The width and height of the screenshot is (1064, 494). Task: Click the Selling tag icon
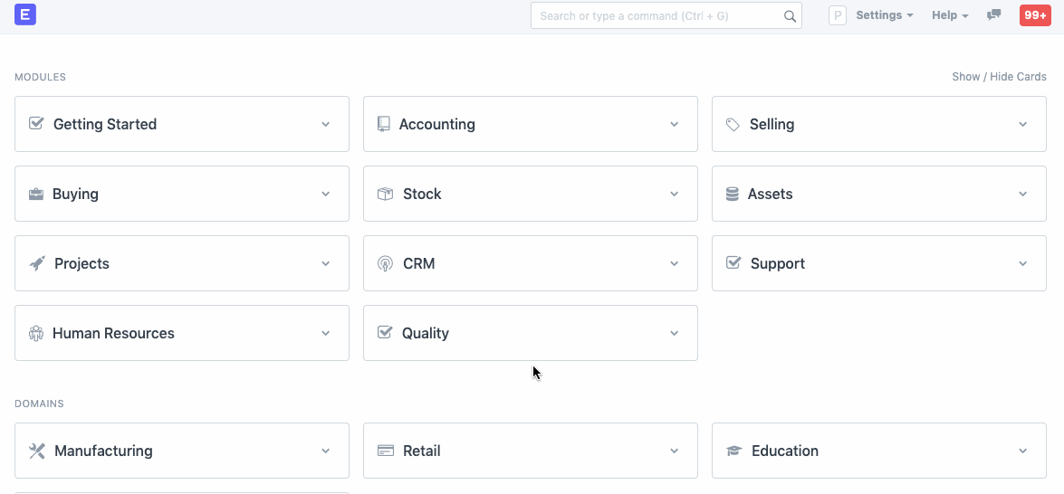(x=733, y=125)
